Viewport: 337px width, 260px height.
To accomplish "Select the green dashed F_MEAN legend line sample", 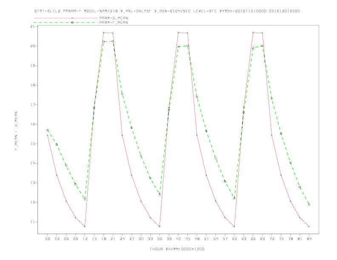I will (x=66, y=23).
